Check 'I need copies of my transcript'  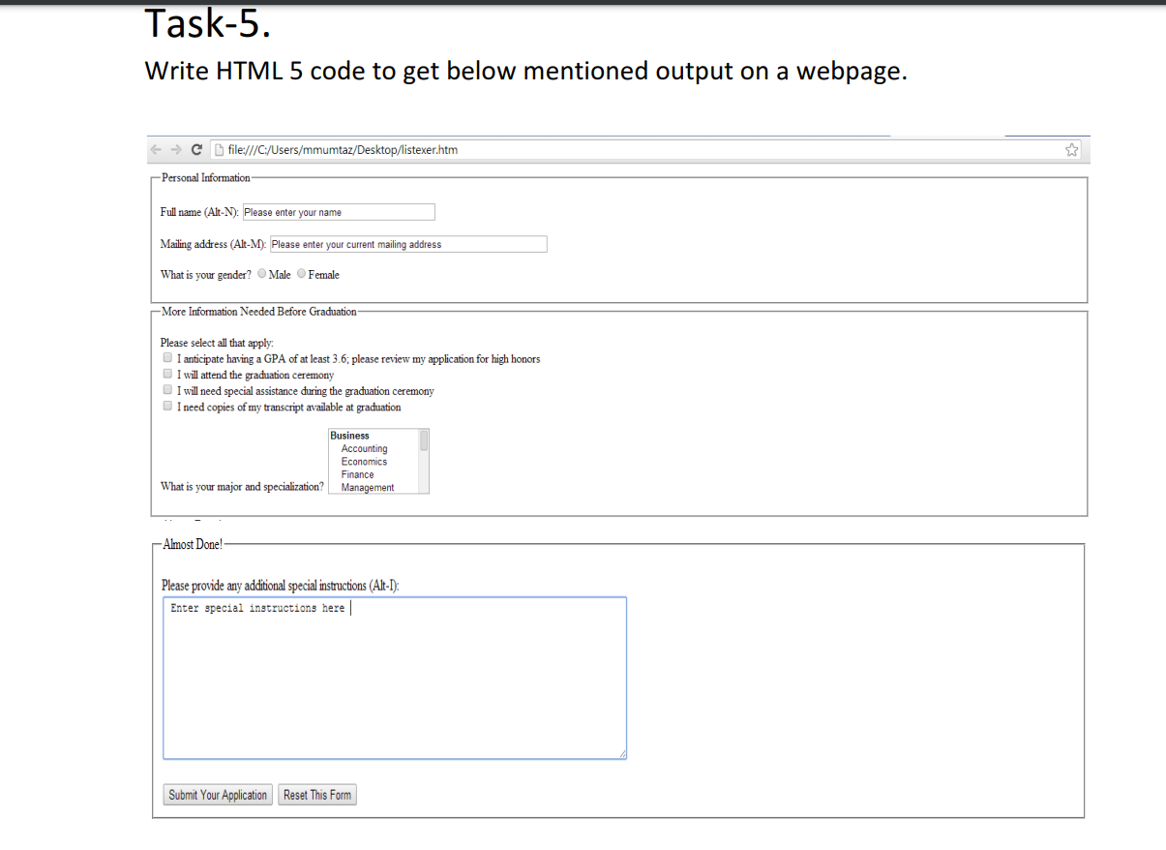(x=167, y=405)
